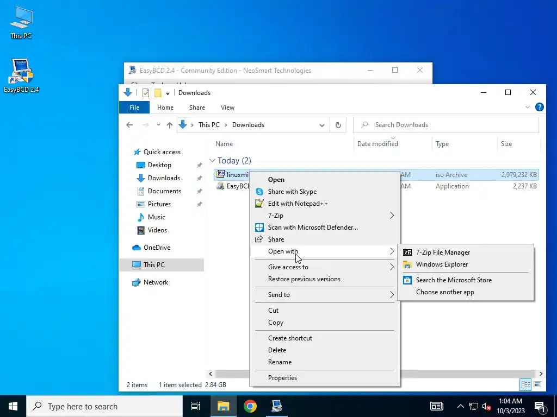Screen dimensions: 557x417
Task: Click the Microsoft Defender shield icon
Action: [259, 228]
